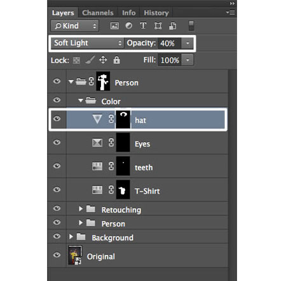Lock layer position move icon

[x=103, y=60]
